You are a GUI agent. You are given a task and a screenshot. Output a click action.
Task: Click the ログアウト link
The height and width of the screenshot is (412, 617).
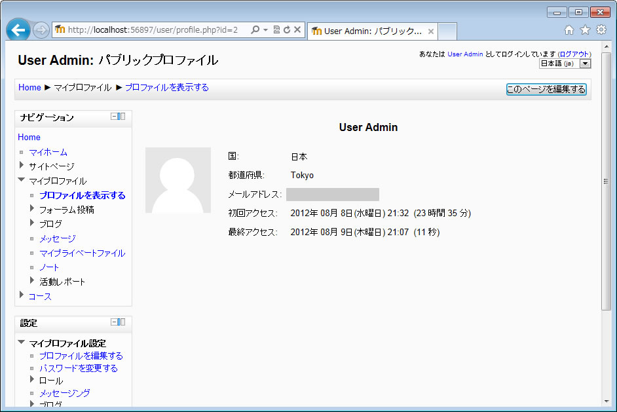tap(574, 54)
